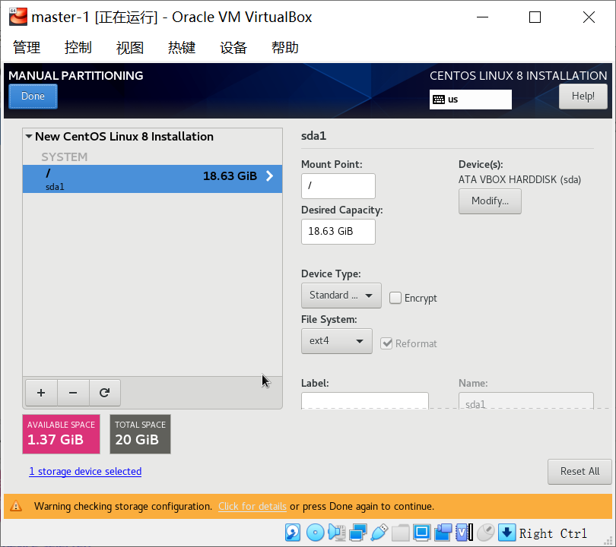The width and height of the screenshot is (616, 547).
Task: Open the 1 storage device selected link
Action: [x=85, y=471]
